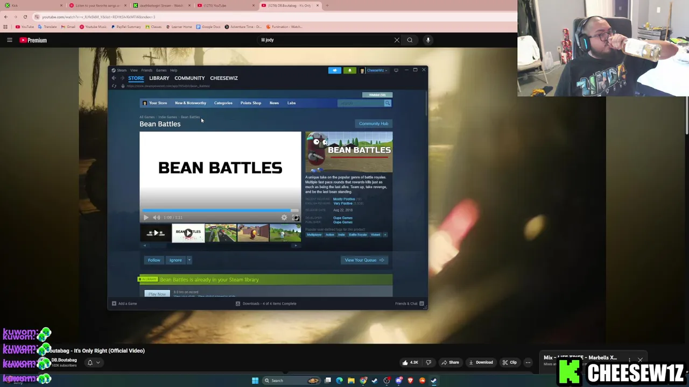Toggle Steam trailer fullscreen
689x387 pixels.
click(295, 218)
